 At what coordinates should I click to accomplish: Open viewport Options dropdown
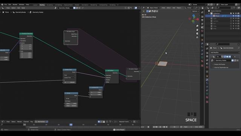tap(195, 11)
